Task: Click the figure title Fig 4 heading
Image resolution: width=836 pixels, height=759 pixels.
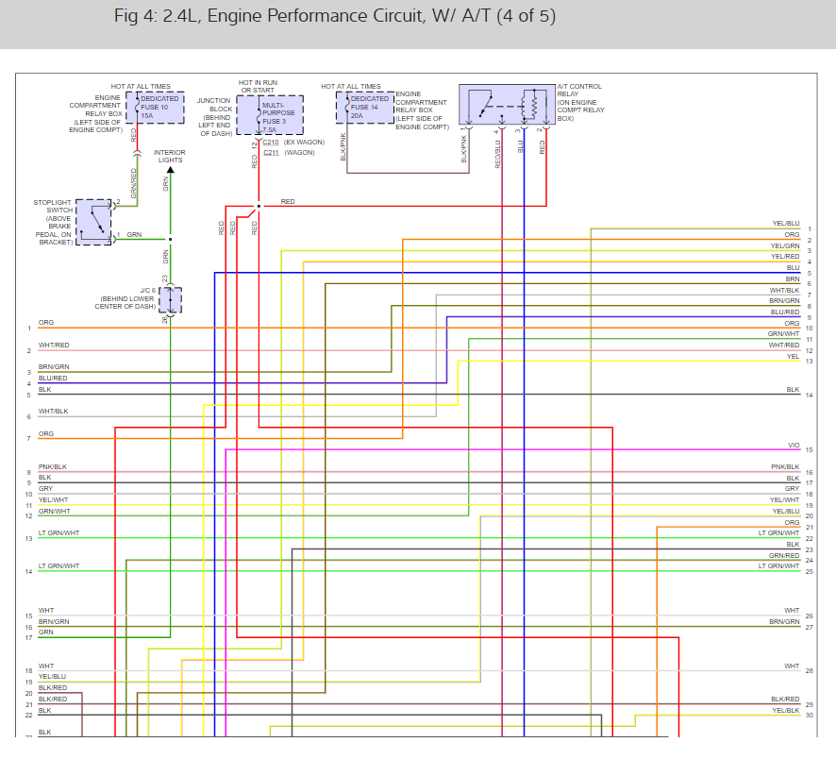Action: (x=335, y=16)
